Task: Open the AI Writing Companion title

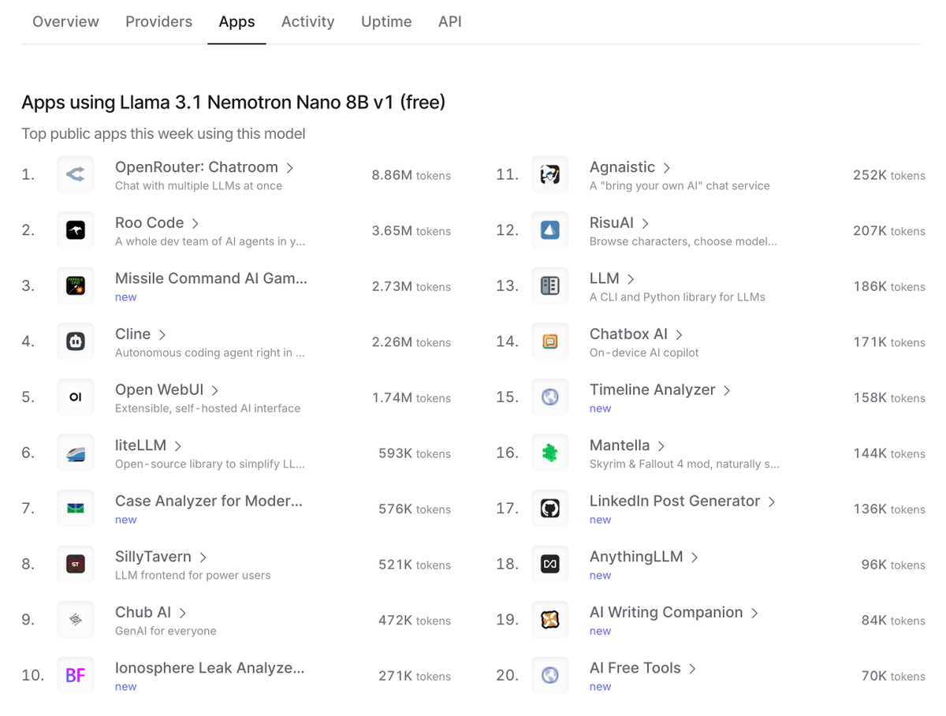Action: 666,612
